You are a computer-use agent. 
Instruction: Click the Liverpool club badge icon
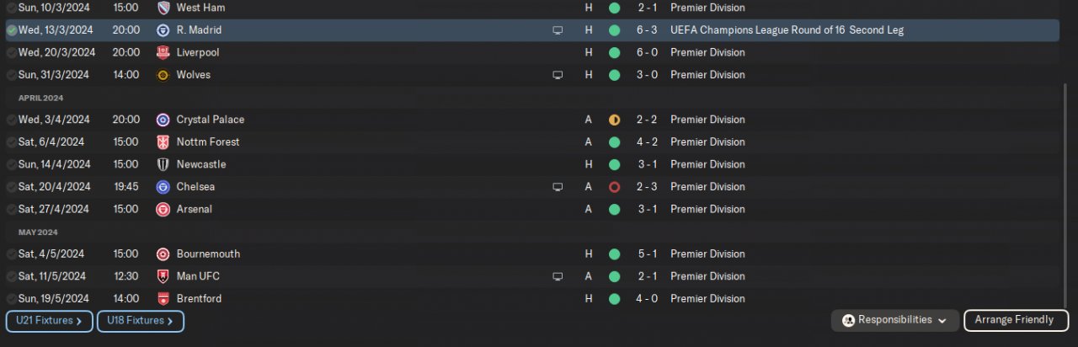[x=163, y=52]
